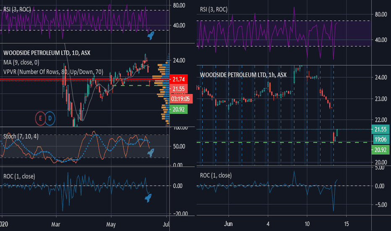
Task: Click the red 21.74 price label
Action: point(178,79)
